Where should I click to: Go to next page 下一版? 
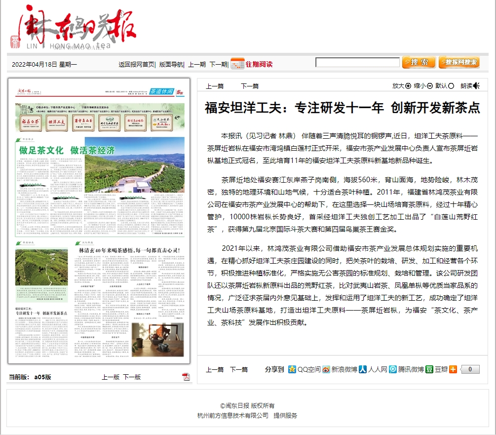pos(132,377)
